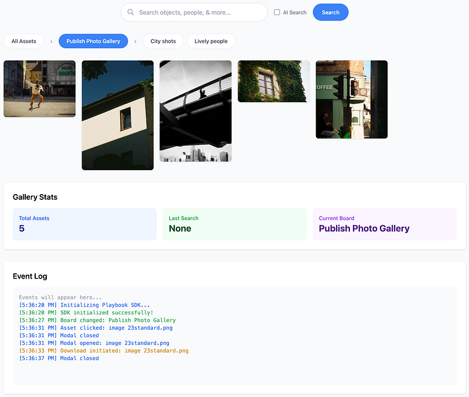Open the Lively people board
The image size is (469, 397).
tap(211, 41)
